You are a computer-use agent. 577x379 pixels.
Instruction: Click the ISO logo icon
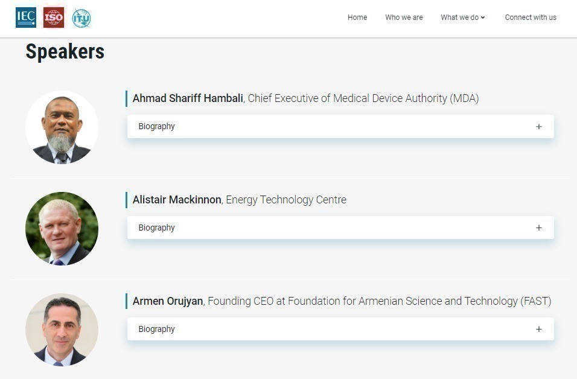pyautogui.click(x=54, y=18)
